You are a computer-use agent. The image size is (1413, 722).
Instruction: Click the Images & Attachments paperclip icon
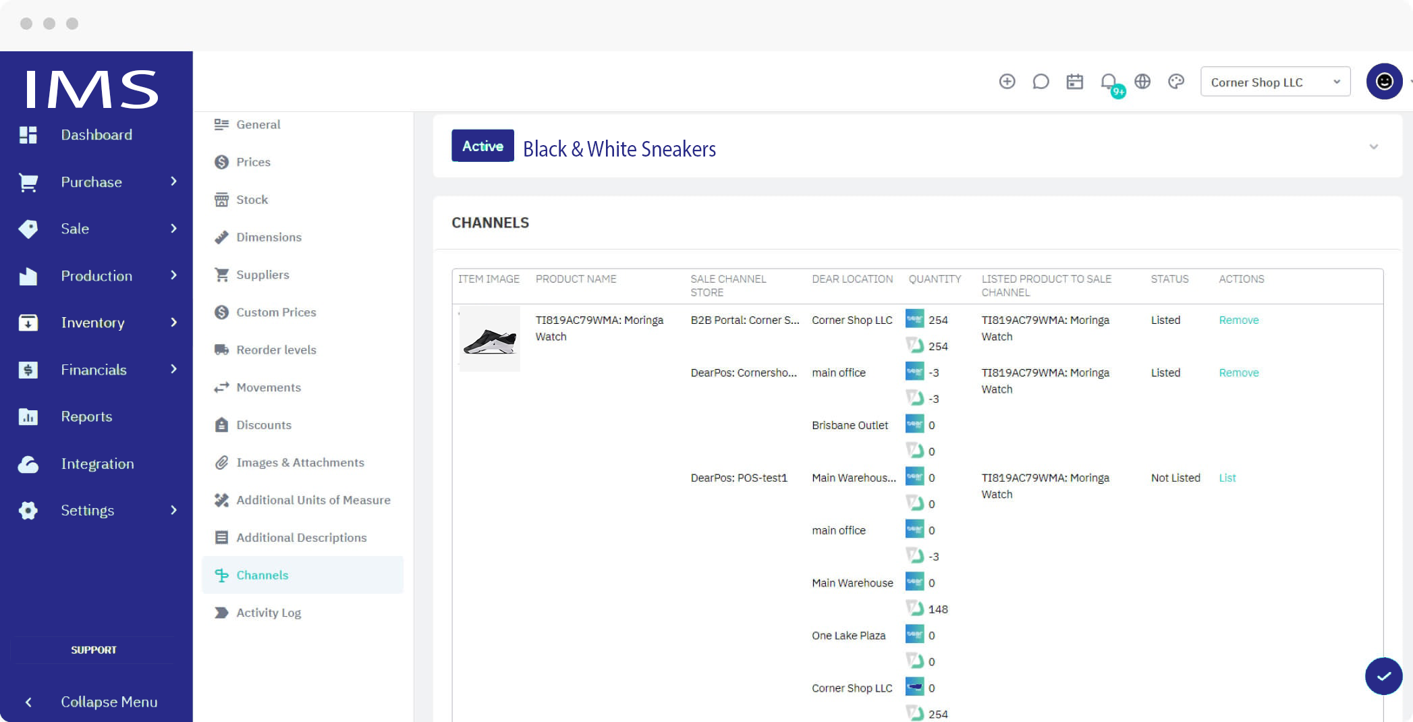(221, 462)
